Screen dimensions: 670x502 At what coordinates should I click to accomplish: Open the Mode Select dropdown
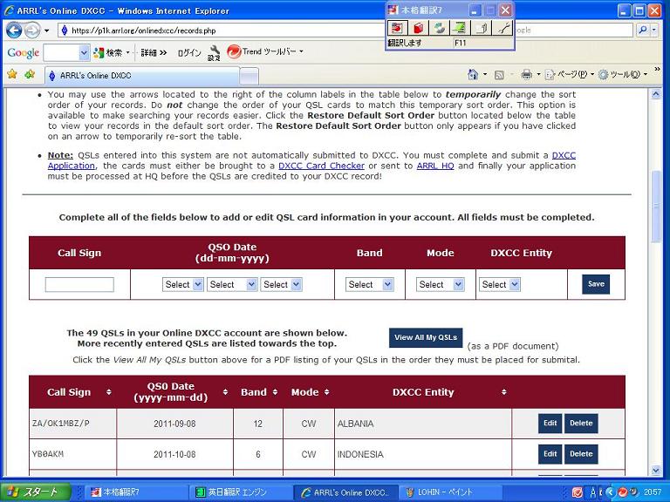tap(440, 284)
